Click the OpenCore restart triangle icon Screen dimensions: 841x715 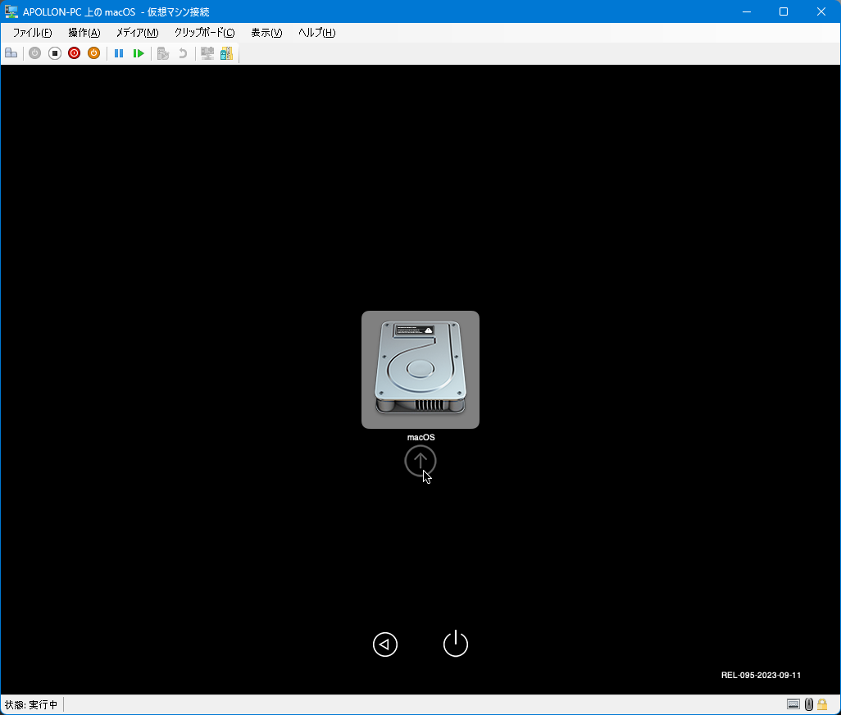coord(385,644)
